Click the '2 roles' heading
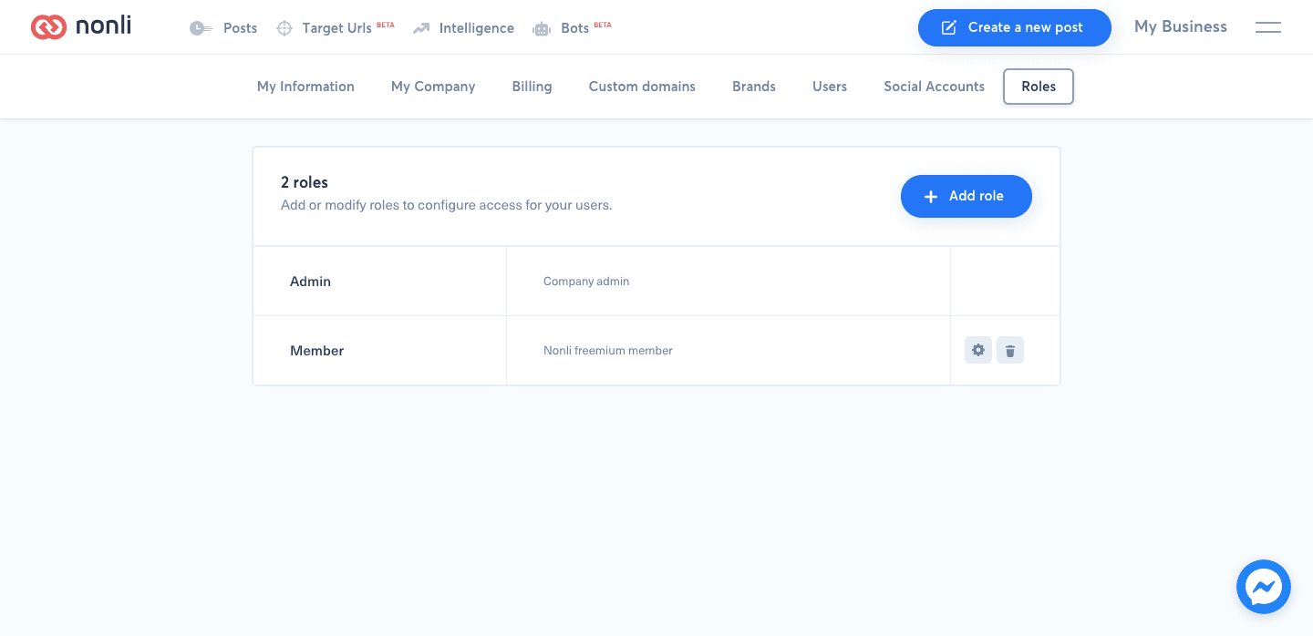The height and width of the screenshot is (636, 1313). (305, 182)
